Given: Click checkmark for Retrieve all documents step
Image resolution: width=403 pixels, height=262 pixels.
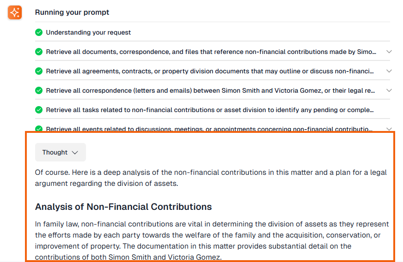Looking at the screenshot, I should click(x=39, y=52).
